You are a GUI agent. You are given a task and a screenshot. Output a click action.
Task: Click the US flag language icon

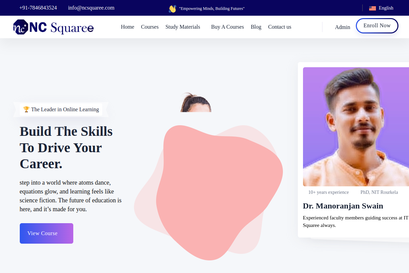[373, 8]
